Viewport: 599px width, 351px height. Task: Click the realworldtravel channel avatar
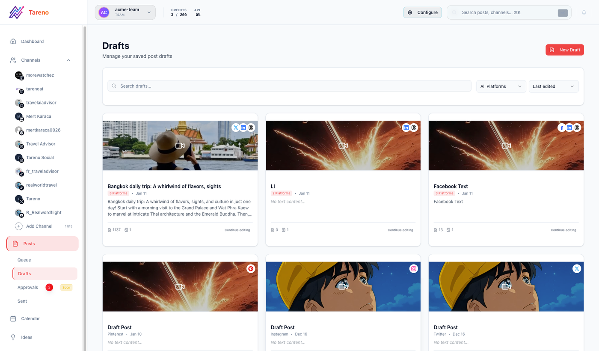coord(19,185)
